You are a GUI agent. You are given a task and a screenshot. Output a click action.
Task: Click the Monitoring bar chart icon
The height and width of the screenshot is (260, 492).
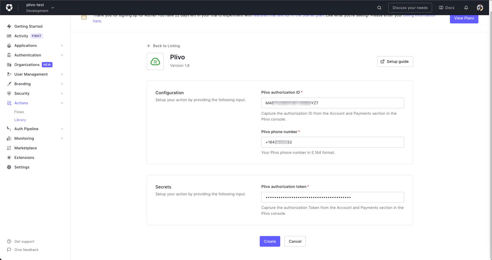click(9, 138)
